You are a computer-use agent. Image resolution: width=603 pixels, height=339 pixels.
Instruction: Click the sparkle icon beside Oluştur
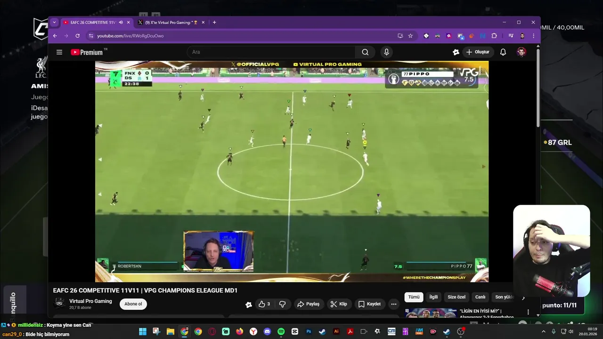(x=456, y=52)
